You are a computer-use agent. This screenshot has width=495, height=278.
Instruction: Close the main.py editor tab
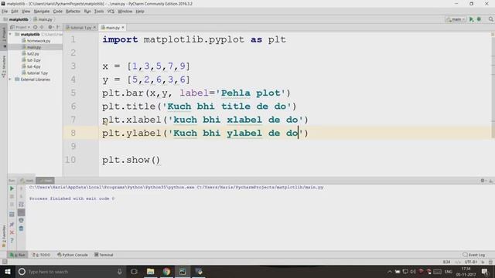pyautogui.click(x=123, y=28)
